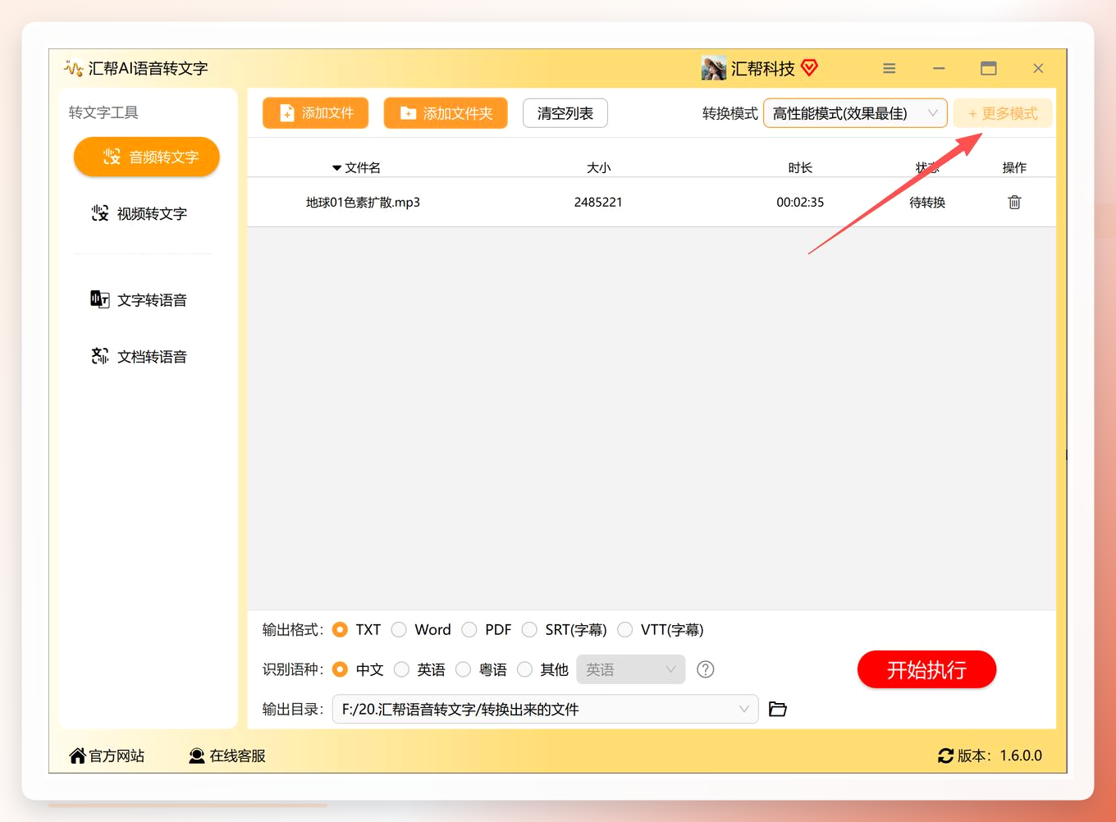Click the 大小 column header
Image resolution: width=1116 pixels, height=822 pixels.
click(599, 167)
